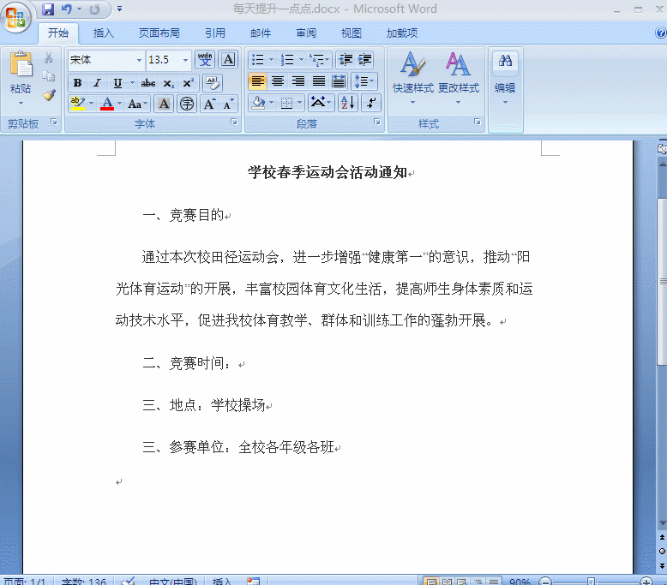Toggle italic formatting
Screen dimensions: 667x585
98,83
